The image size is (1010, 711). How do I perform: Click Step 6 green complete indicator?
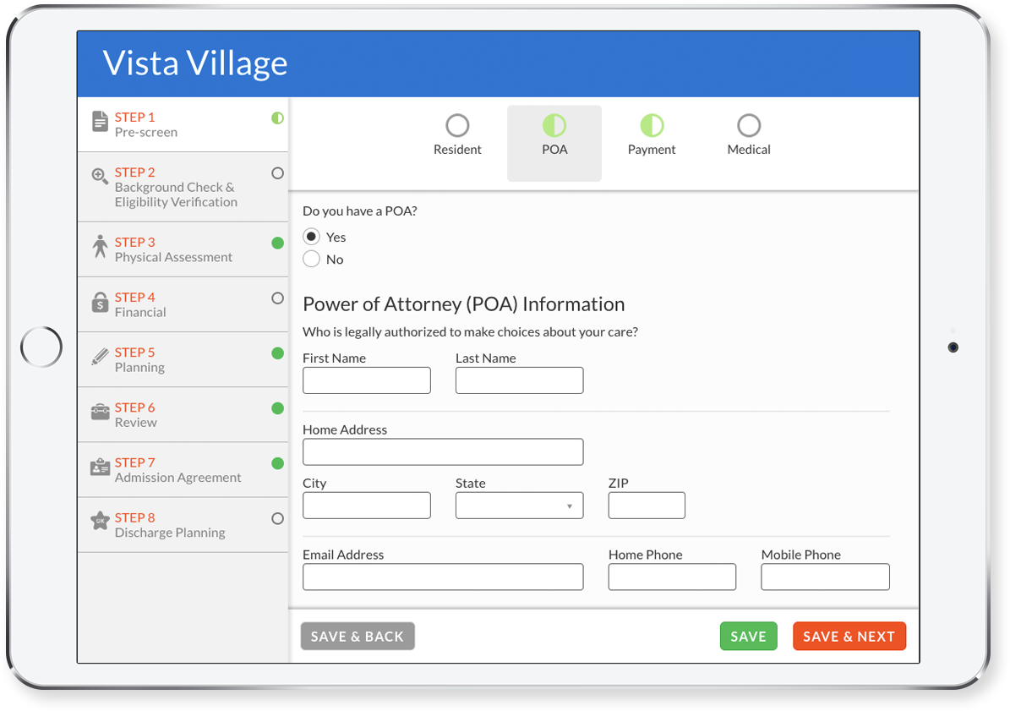(277, 408)
